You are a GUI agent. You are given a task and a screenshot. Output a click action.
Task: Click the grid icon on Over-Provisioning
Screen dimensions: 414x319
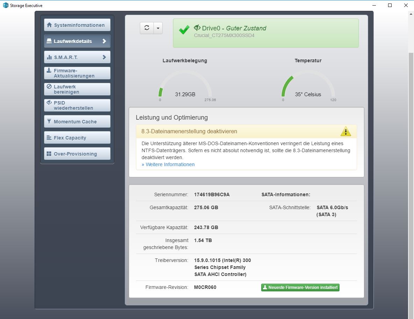click(49, 154)
